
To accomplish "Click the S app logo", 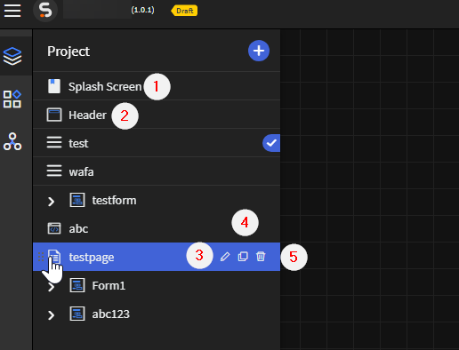I will tap(45, 11).
